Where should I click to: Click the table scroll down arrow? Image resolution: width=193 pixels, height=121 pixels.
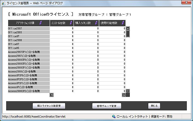(128, 91)
